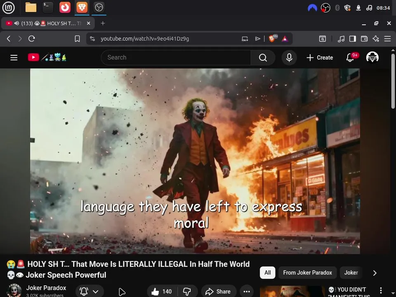Image resolution: width=396 pixels, height=297 pixels.
Task: Open Brave Rewards triangle icon
Action: [x=285, y=39]
